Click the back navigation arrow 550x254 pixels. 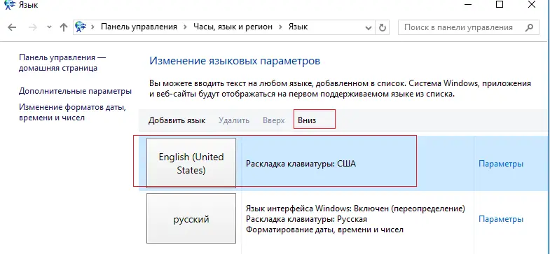coord(12,27)
